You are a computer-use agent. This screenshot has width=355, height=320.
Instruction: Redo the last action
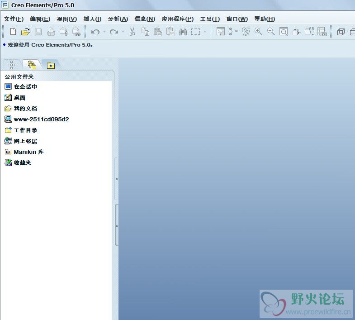pos(114,32)
